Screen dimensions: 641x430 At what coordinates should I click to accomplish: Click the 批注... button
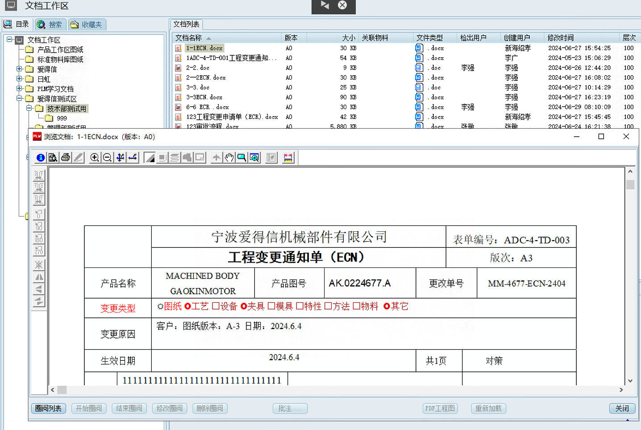(290, 408)
